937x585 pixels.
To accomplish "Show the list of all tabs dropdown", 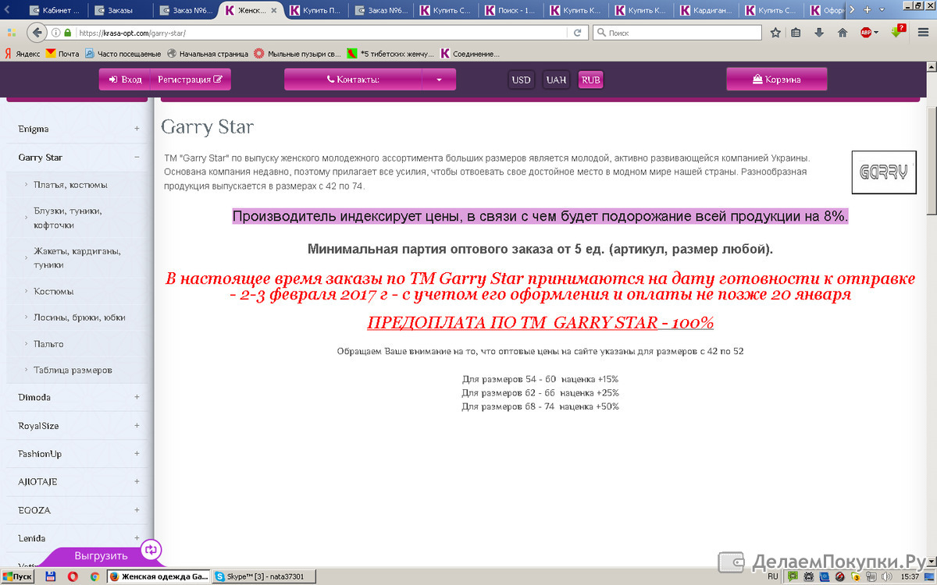I will point(883,10).
